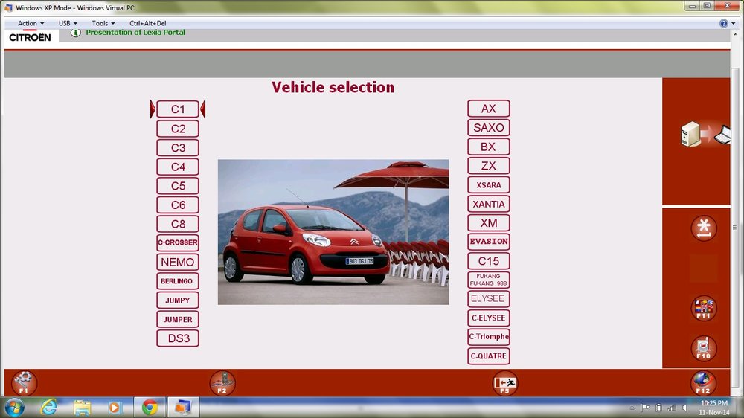The image size is (744, 418).
Task: Click the F5 exit icon button
Action: pyautogui.click(x=505, y=383)
